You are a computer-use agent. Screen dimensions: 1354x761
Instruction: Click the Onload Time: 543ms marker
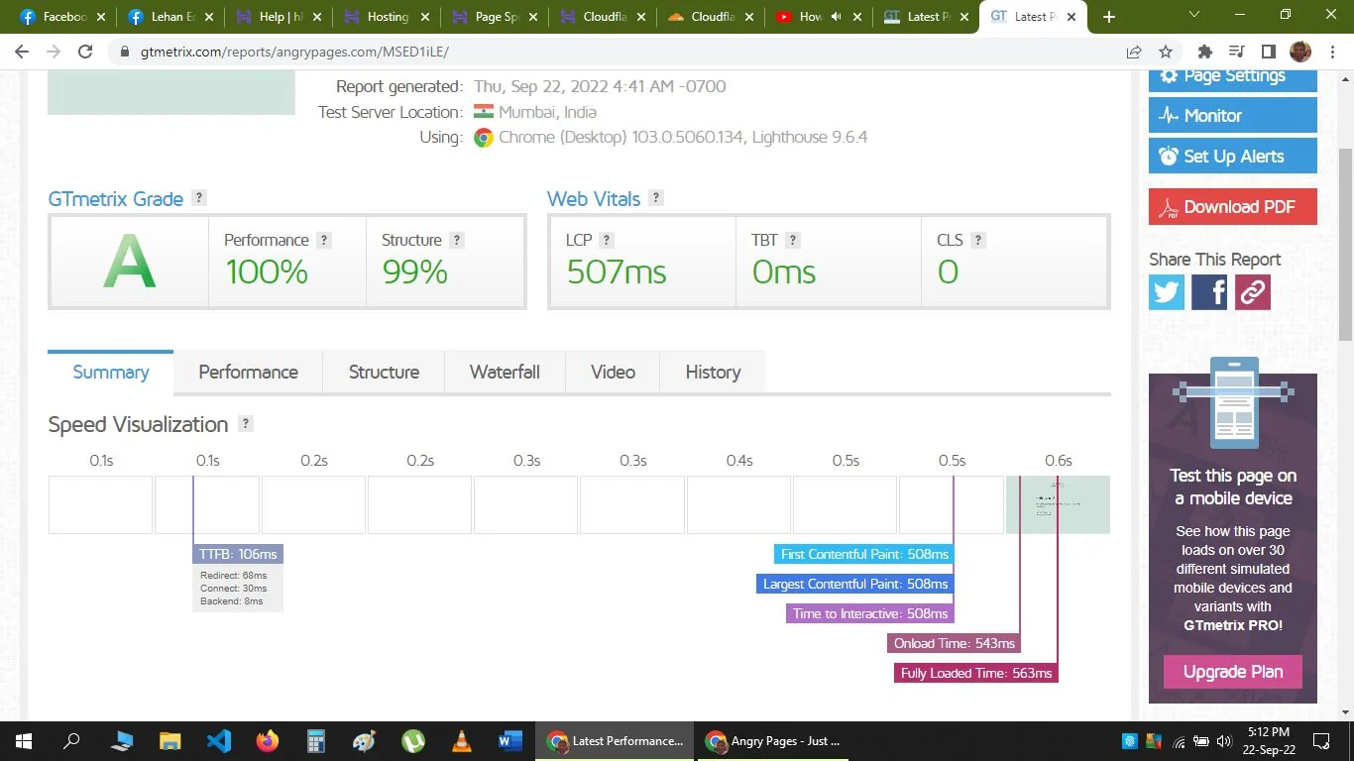tap(954, 643)
